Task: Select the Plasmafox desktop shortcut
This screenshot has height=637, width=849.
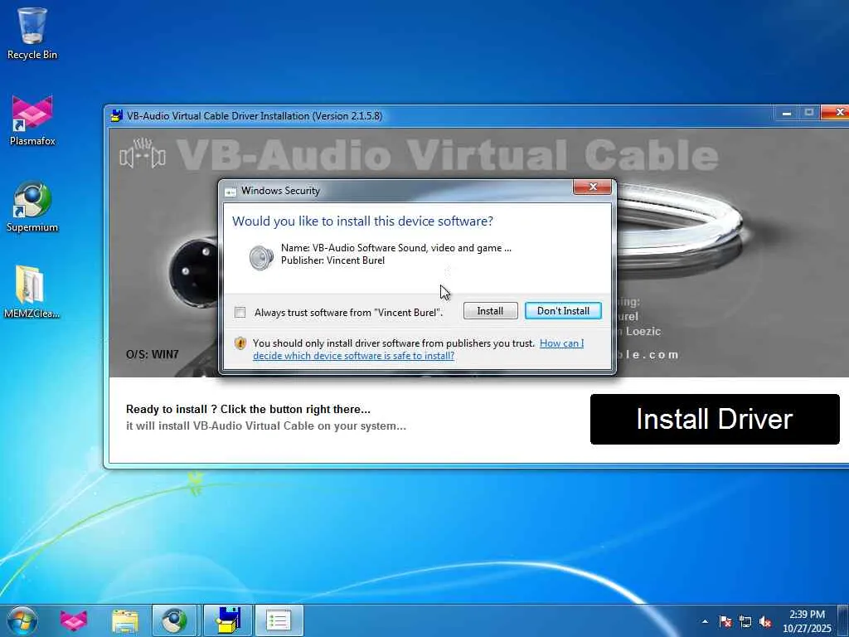Action: [x=32, y=120]
